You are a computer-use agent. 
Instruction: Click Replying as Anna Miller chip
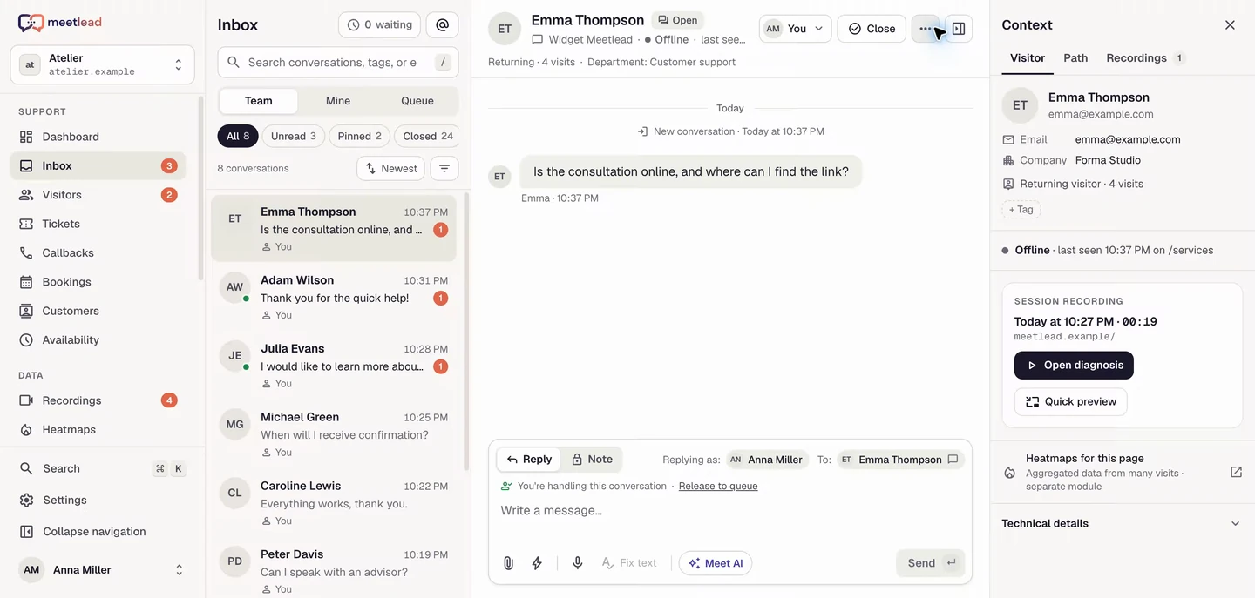coord(766,460)
